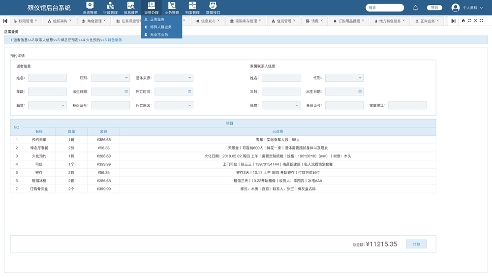This screenshot has width=492, height=277.
Task: Expand the 遗体来源 dropdown
Action: click(x=189, y=78)
